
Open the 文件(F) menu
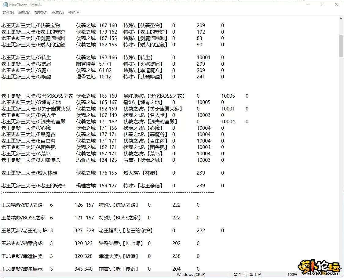(8, 12)
